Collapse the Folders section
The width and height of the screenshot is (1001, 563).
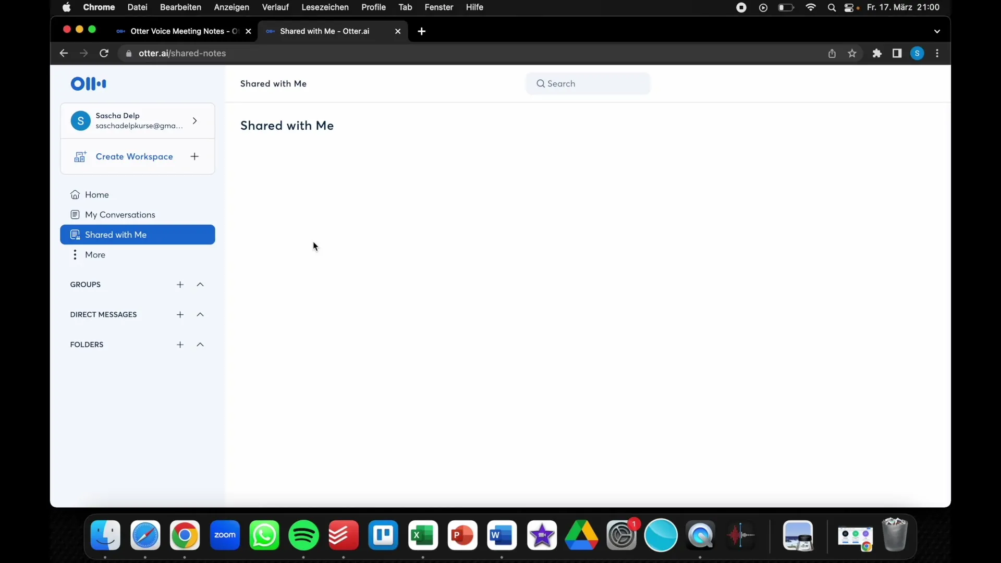point(200,344)
